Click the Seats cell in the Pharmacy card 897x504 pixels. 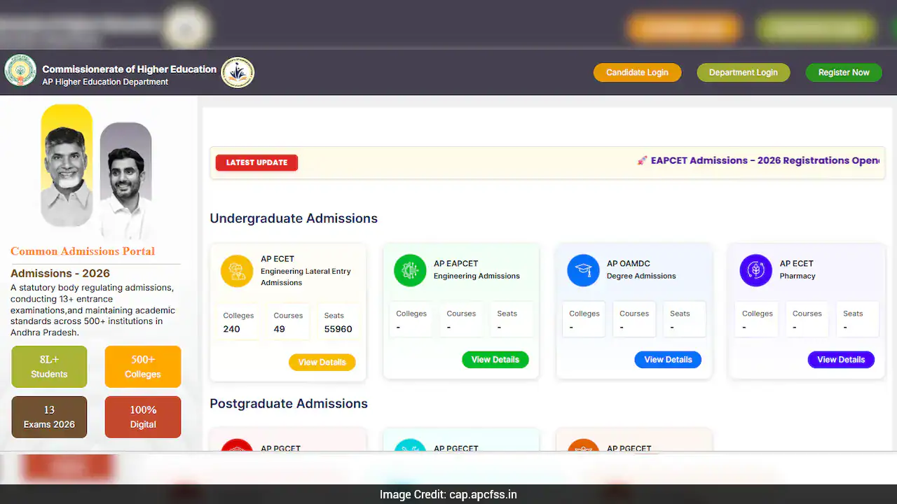[x=858, y=320]
